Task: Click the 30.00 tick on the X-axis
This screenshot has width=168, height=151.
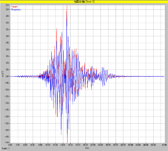Action: [x=123, y=145]
